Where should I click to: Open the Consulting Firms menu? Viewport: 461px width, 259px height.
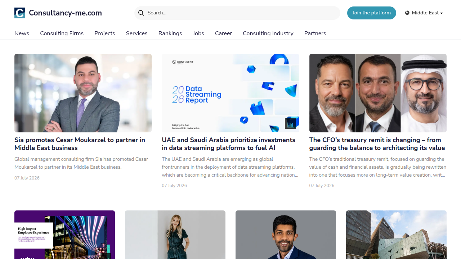pyautogui.click(x=62, y=33)
